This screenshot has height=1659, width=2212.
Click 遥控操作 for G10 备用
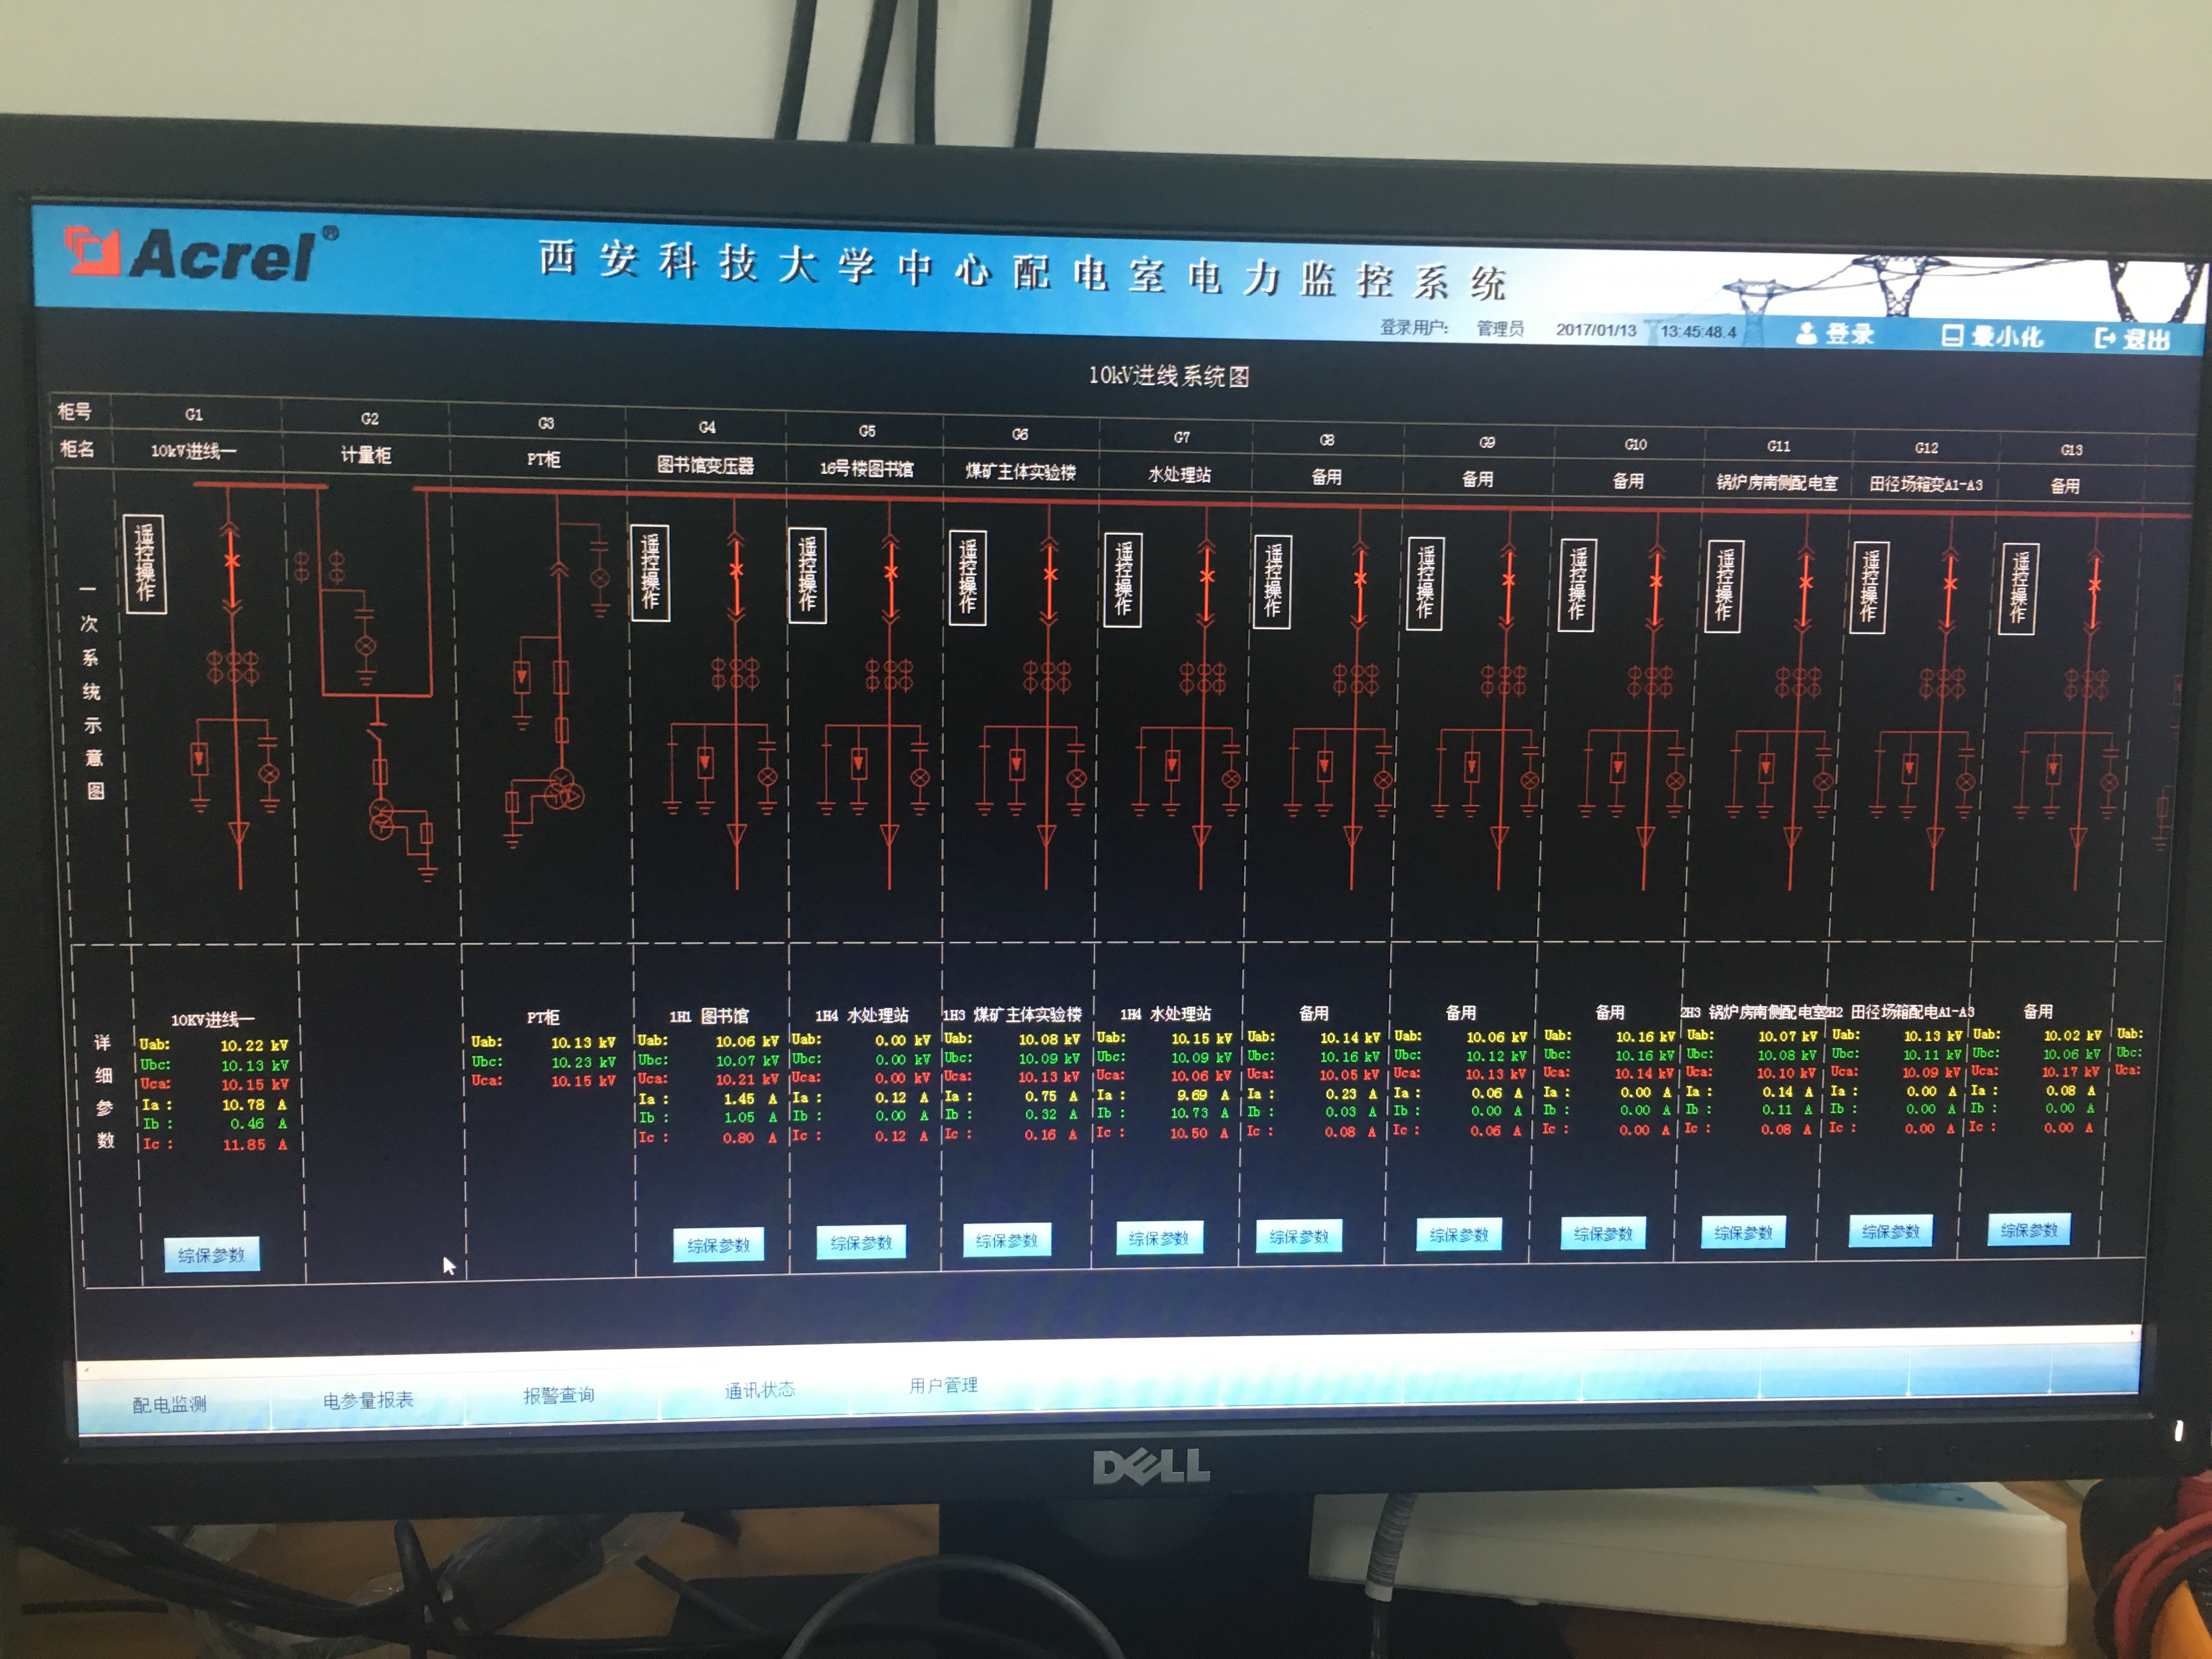(1577, 585)
